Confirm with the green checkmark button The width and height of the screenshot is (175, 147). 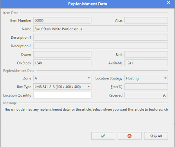click(x=103, y=136)
